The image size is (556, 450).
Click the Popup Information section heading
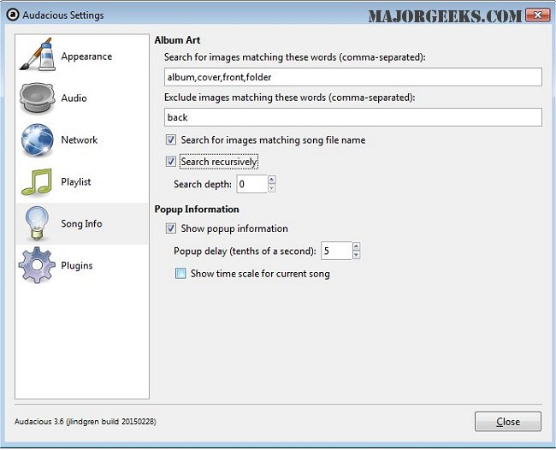pos(197,210)
